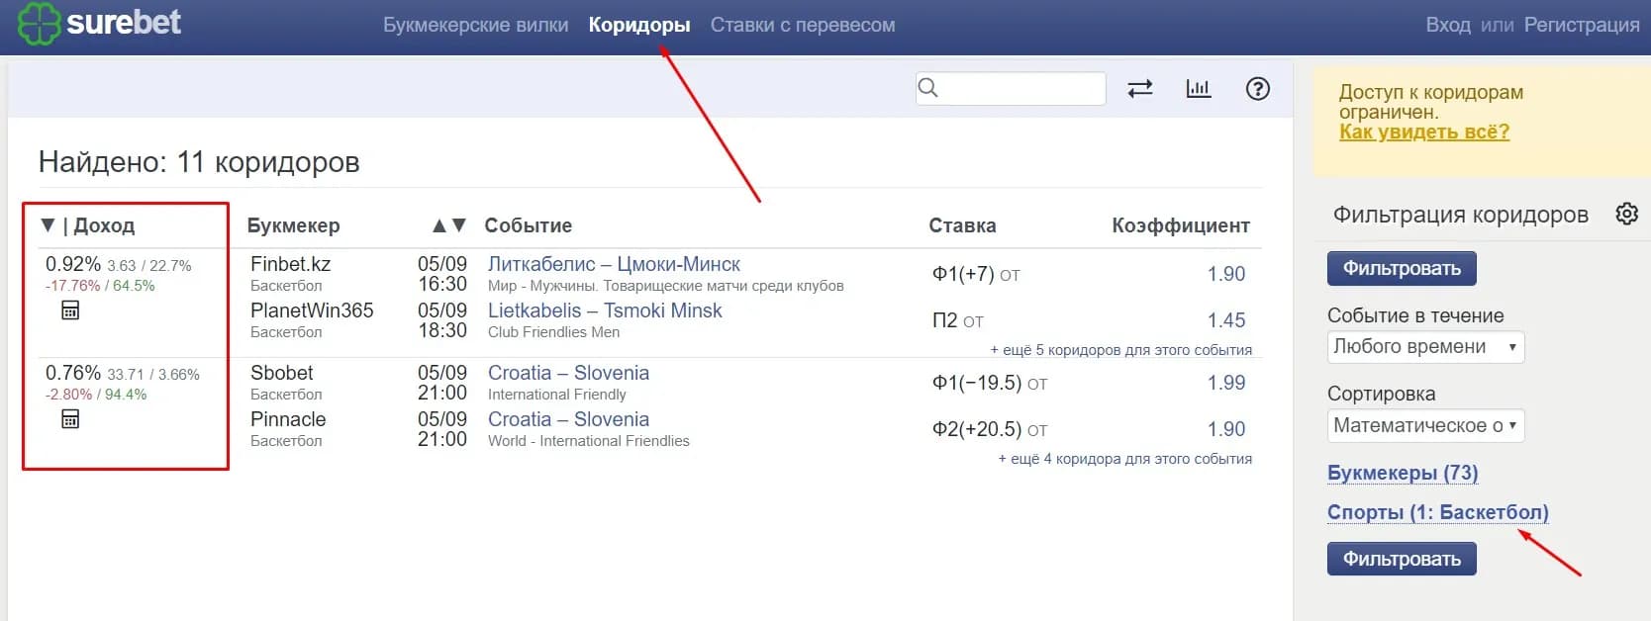The width and height of the screenshot is (1651, 621).
Task: Open calculator for the 0.76% corridor
Action: 70,419
